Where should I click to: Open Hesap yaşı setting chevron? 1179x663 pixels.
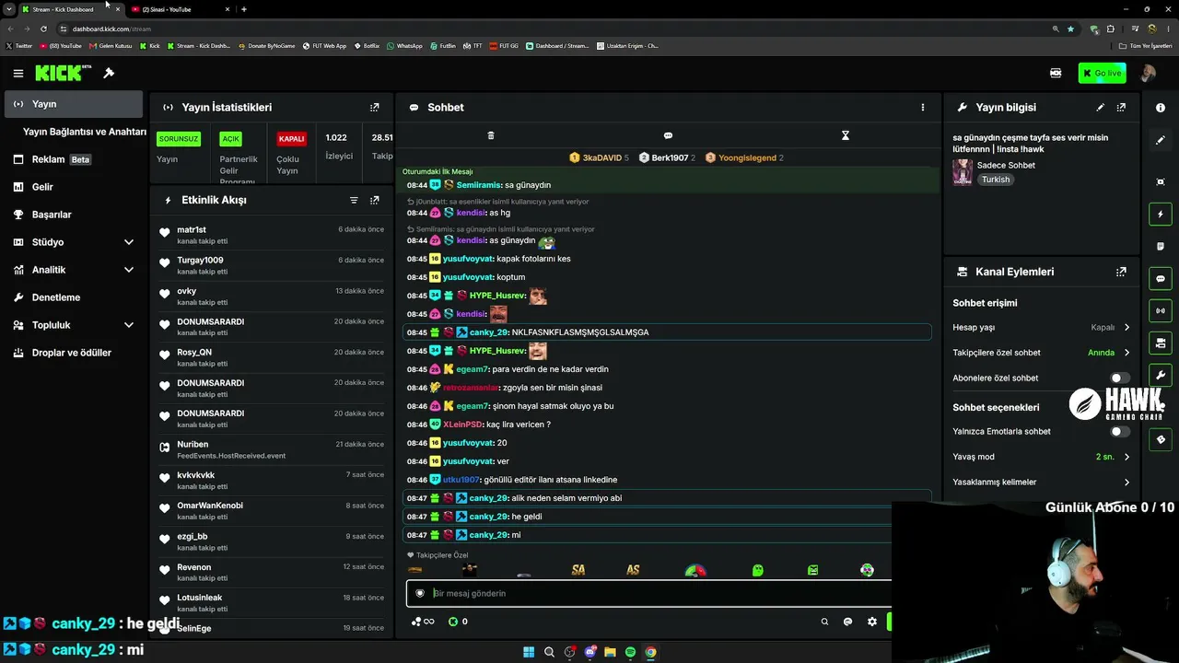pyautogui.click(x=1126, y=328)
